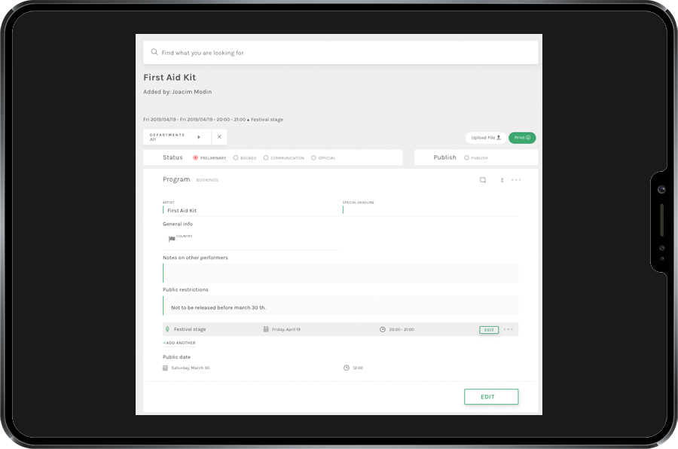Viewport: 678px width, 449px height.
Task: Click the Upload File button
Action: 486,138
